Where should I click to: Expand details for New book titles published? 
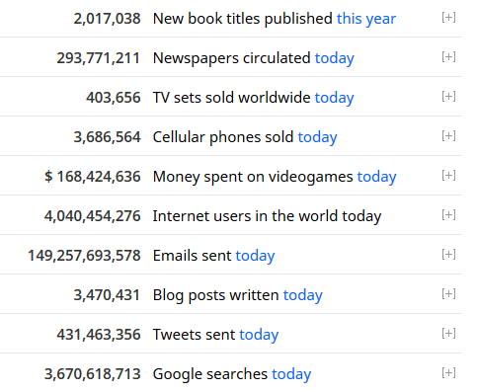click(448, 18)
